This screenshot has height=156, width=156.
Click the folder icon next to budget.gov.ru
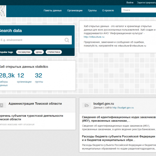87,105
